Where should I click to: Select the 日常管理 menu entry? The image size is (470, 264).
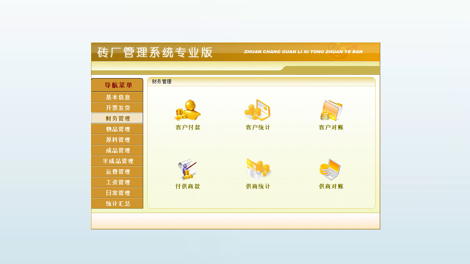point(117,193)
